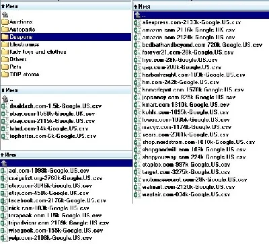
Task: Select the shopgoodwill.com csv file name
Action: (x=194, y=149)
